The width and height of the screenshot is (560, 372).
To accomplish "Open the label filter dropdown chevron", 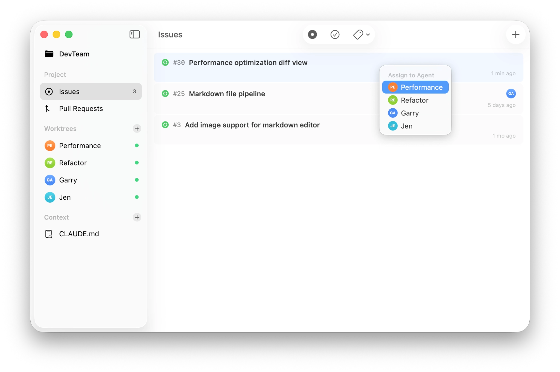I will (368, 34).
